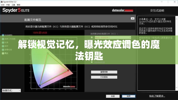This screenshot has width=178, height=100.
Task: Open the 升级 menu
Action: pyautogui.click(x=8, y=5)
